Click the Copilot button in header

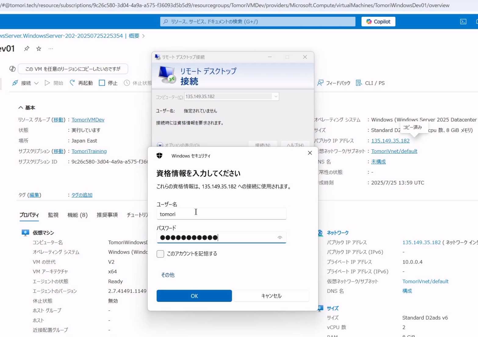(378, 22)
